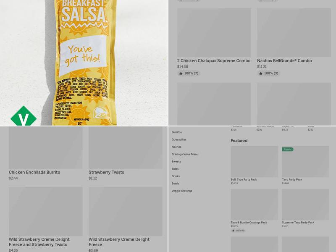Jump to the Drinks category

(176, 176)
